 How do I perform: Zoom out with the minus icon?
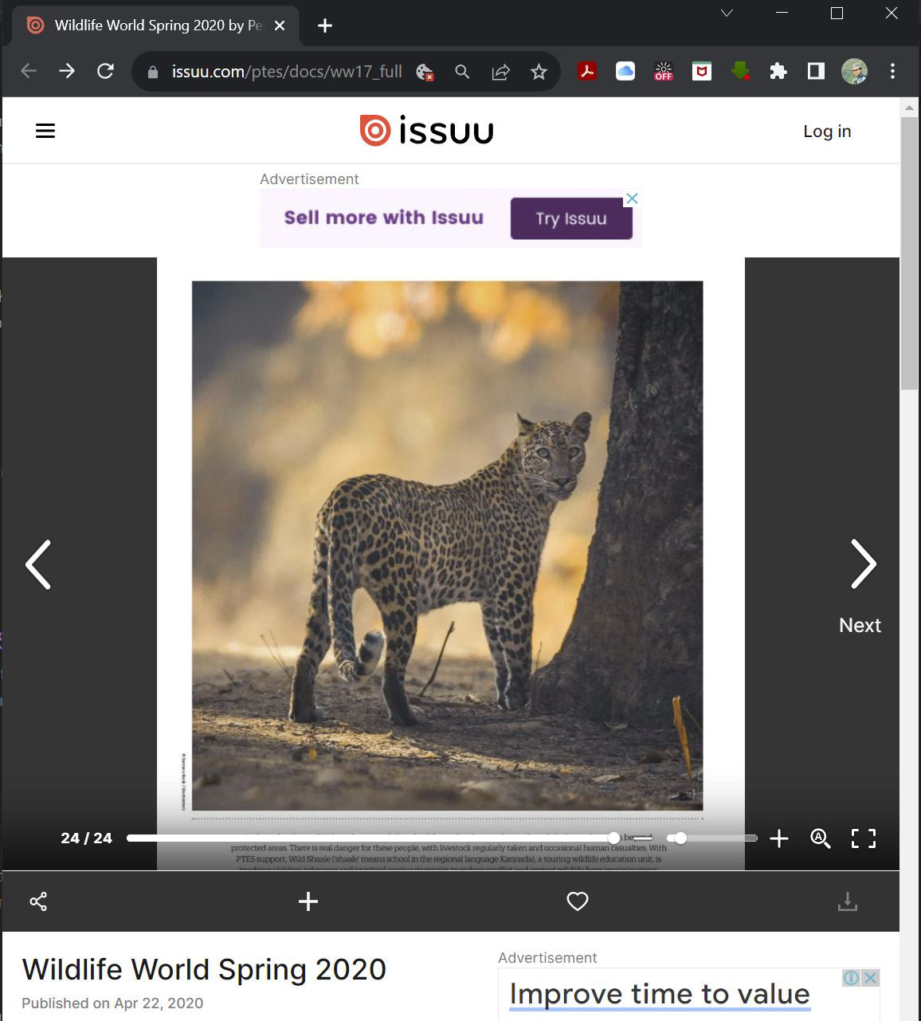click(x=643, y=838)
